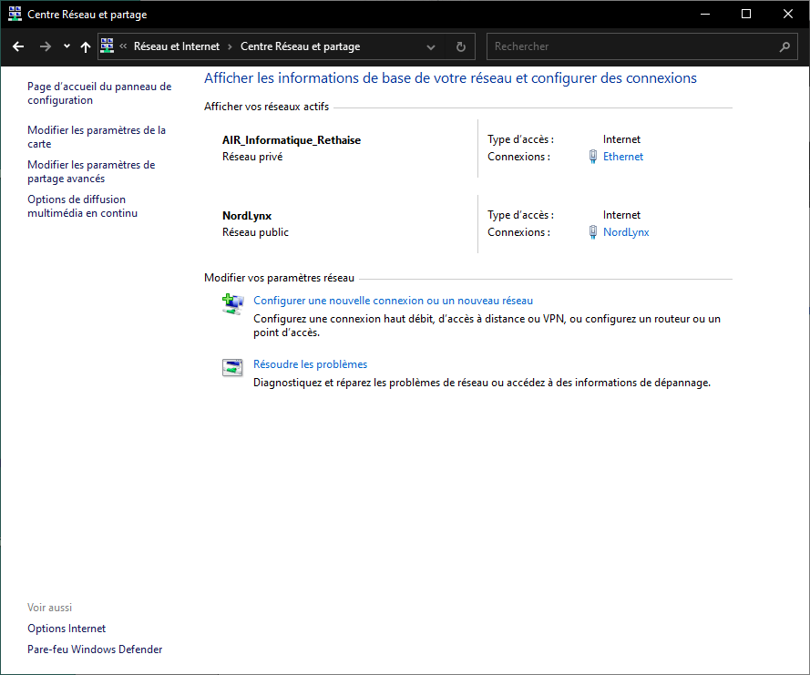Screen dimensions: 810x675
Task: Open Configurer une nouvelle connexion link
Action: 393,301
